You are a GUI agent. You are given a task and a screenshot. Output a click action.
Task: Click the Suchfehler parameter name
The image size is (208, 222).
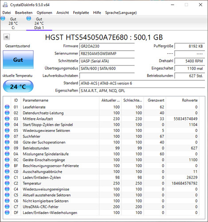pos(31,136)
